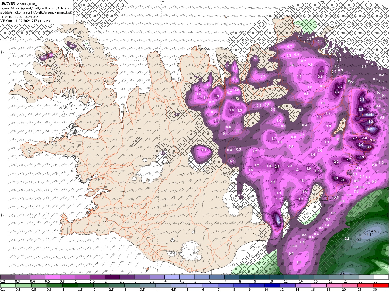Click the '3.6' snowfall value on the map
Screen dimensions: 389x292
[361, 145]
